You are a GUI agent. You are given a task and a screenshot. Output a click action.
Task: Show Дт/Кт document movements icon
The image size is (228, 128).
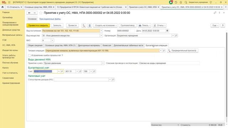pyautogui.click(x=84, y=25)
